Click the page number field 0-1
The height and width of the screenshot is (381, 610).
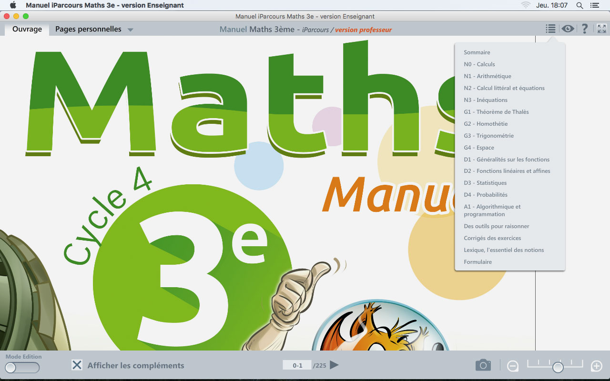(297, 365)
